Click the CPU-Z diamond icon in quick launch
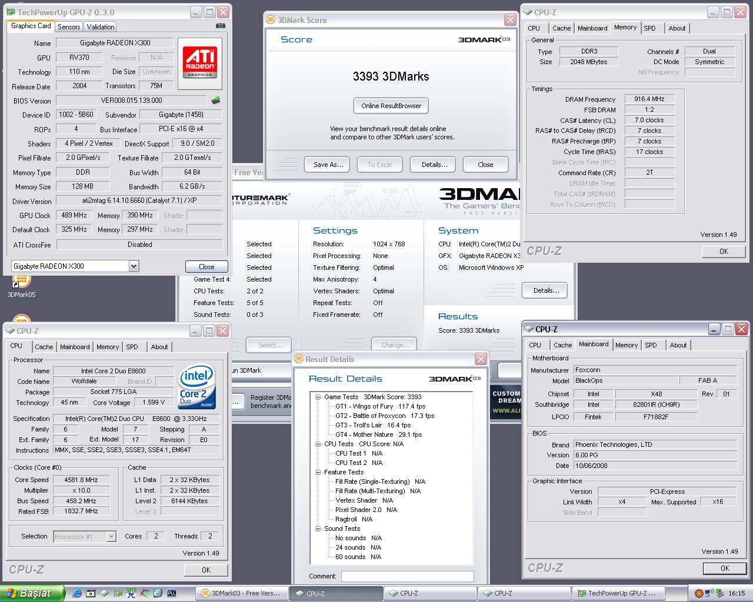Screen dimensions: 753x602 pos(104,594)
